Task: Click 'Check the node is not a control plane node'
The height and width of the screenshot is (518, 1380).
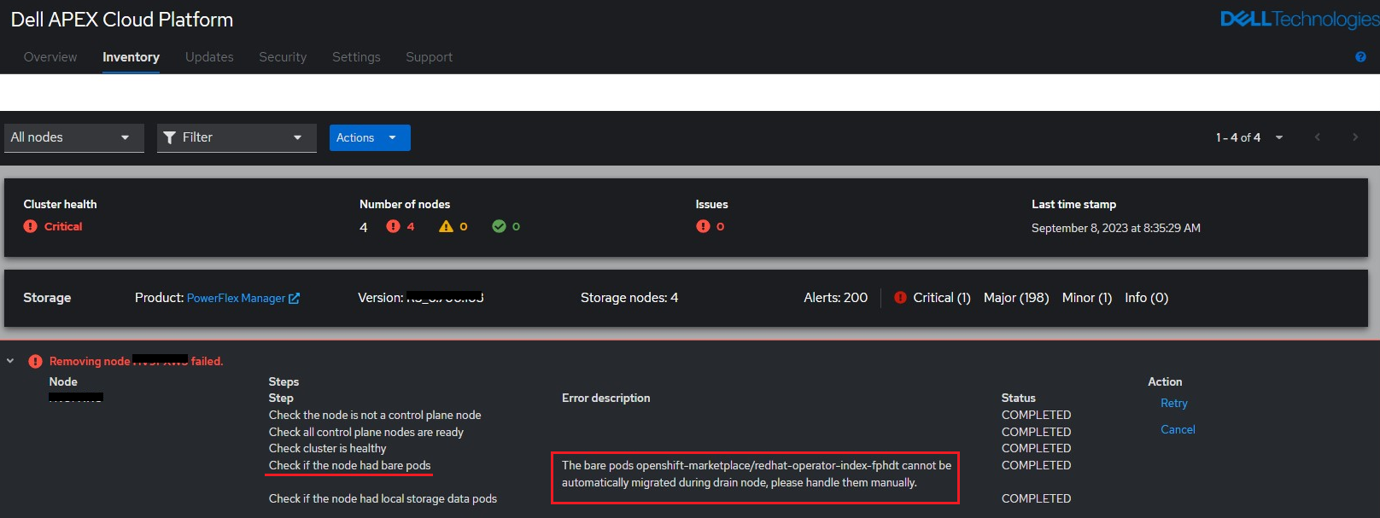Action: [x=375, y=415]
